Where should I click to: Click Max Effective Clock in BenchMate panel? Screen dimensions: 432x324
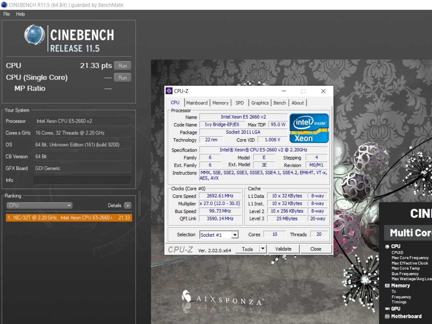coord(410,263)
